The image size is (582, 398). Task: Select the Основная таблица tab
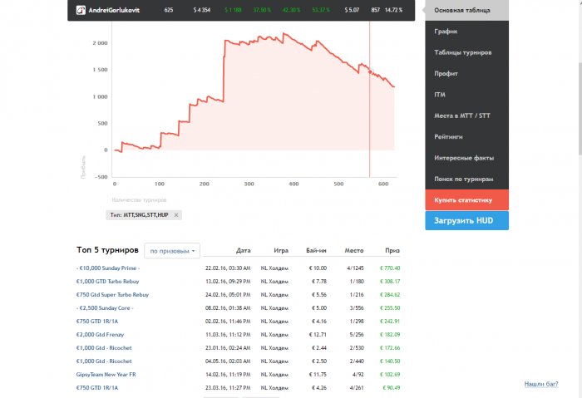461,11
